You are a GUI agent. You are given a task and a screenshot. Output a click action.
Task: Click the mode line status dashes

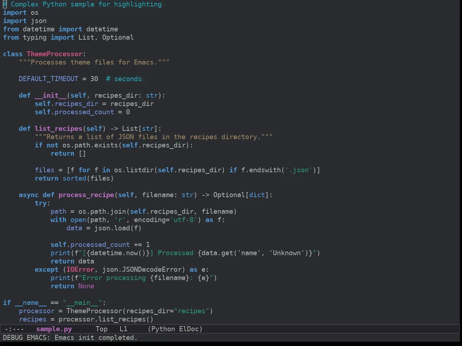[x=14, y=329]
